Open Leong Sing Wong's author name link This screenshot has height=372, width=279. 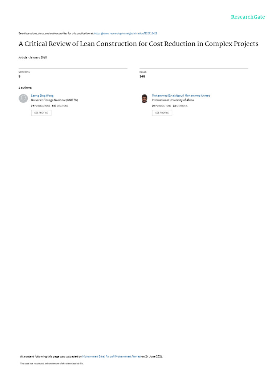(42, 96)
